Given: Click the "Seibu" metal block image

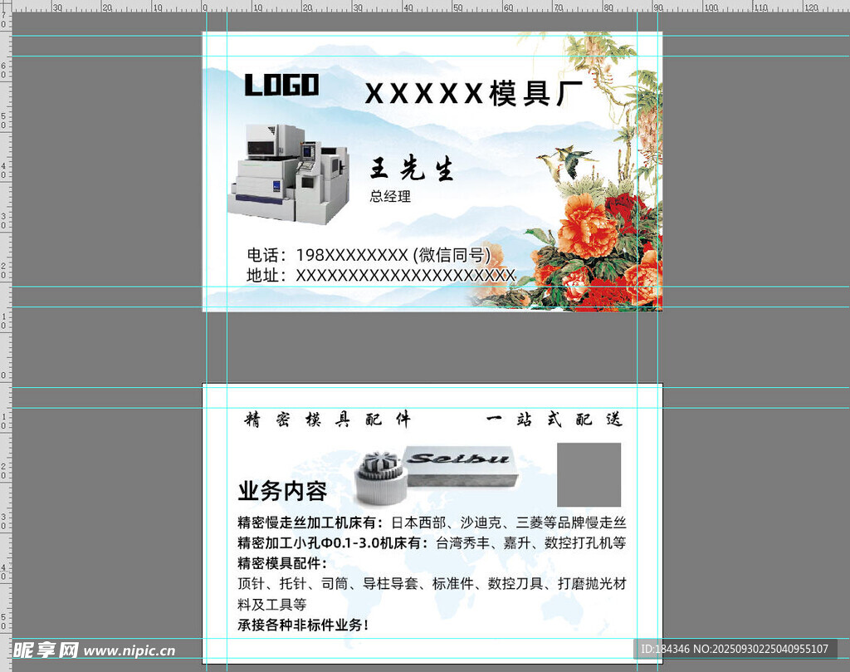Looking at the screenshot, I should point(459,465).
